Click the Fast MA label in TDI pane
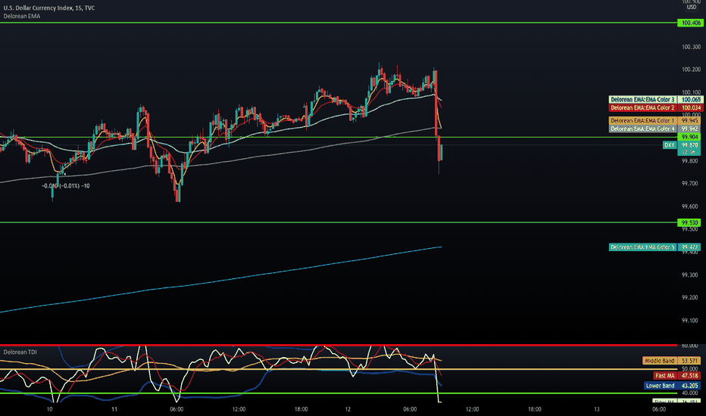Screen dimensions: 706x416 (x=664, y=375)
